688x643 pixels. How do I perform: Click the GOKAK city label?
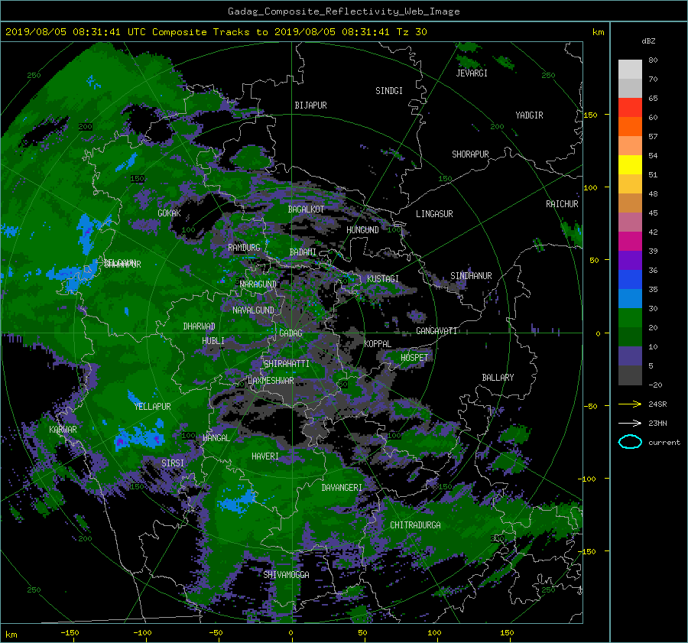click(170, 213)
